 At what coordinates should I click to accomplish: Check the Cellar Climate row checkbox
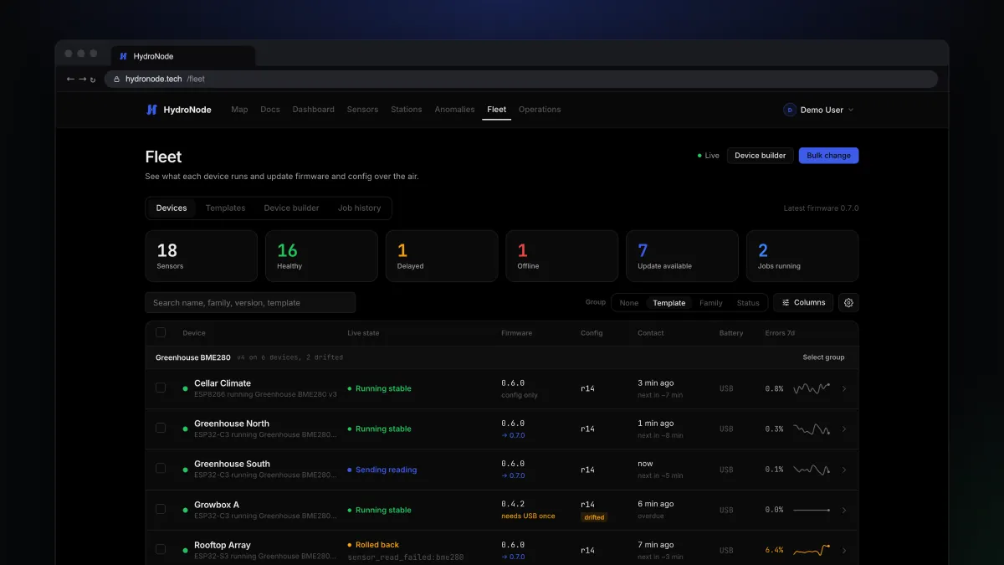click(161, 388)
